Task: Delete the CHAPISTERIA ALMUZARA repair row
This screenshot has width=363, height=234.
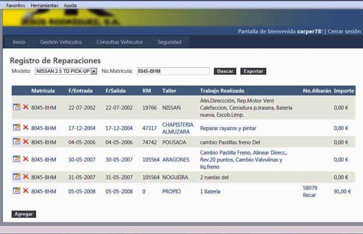Action: [x=26, y=128]
